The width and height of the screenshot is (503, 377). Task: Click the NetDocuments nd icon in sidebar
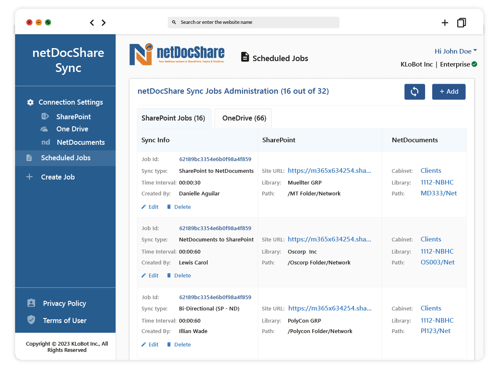[46, 142]
